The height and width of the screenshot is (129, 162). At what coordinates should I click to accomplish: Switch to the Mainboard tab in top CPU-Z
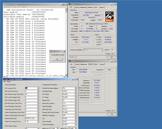(x=84, y=7)
